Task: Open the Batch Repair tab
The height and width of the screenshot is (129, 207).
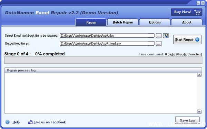Action: 123,22
